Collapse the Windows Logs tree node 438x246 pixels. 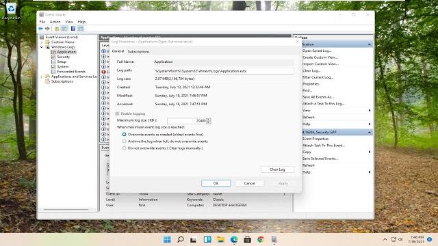pyautogui.click(x=42, y=47)
